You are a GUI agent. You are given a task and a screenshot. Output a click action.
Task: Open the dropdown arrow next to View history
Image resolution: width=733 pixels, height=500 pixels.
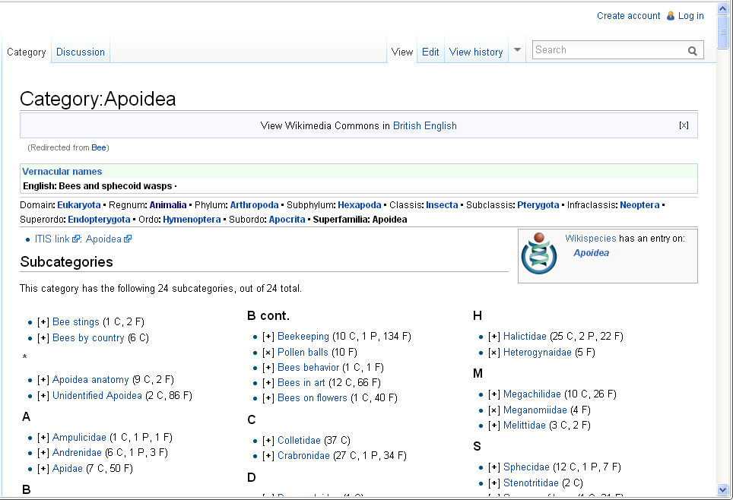517,51
